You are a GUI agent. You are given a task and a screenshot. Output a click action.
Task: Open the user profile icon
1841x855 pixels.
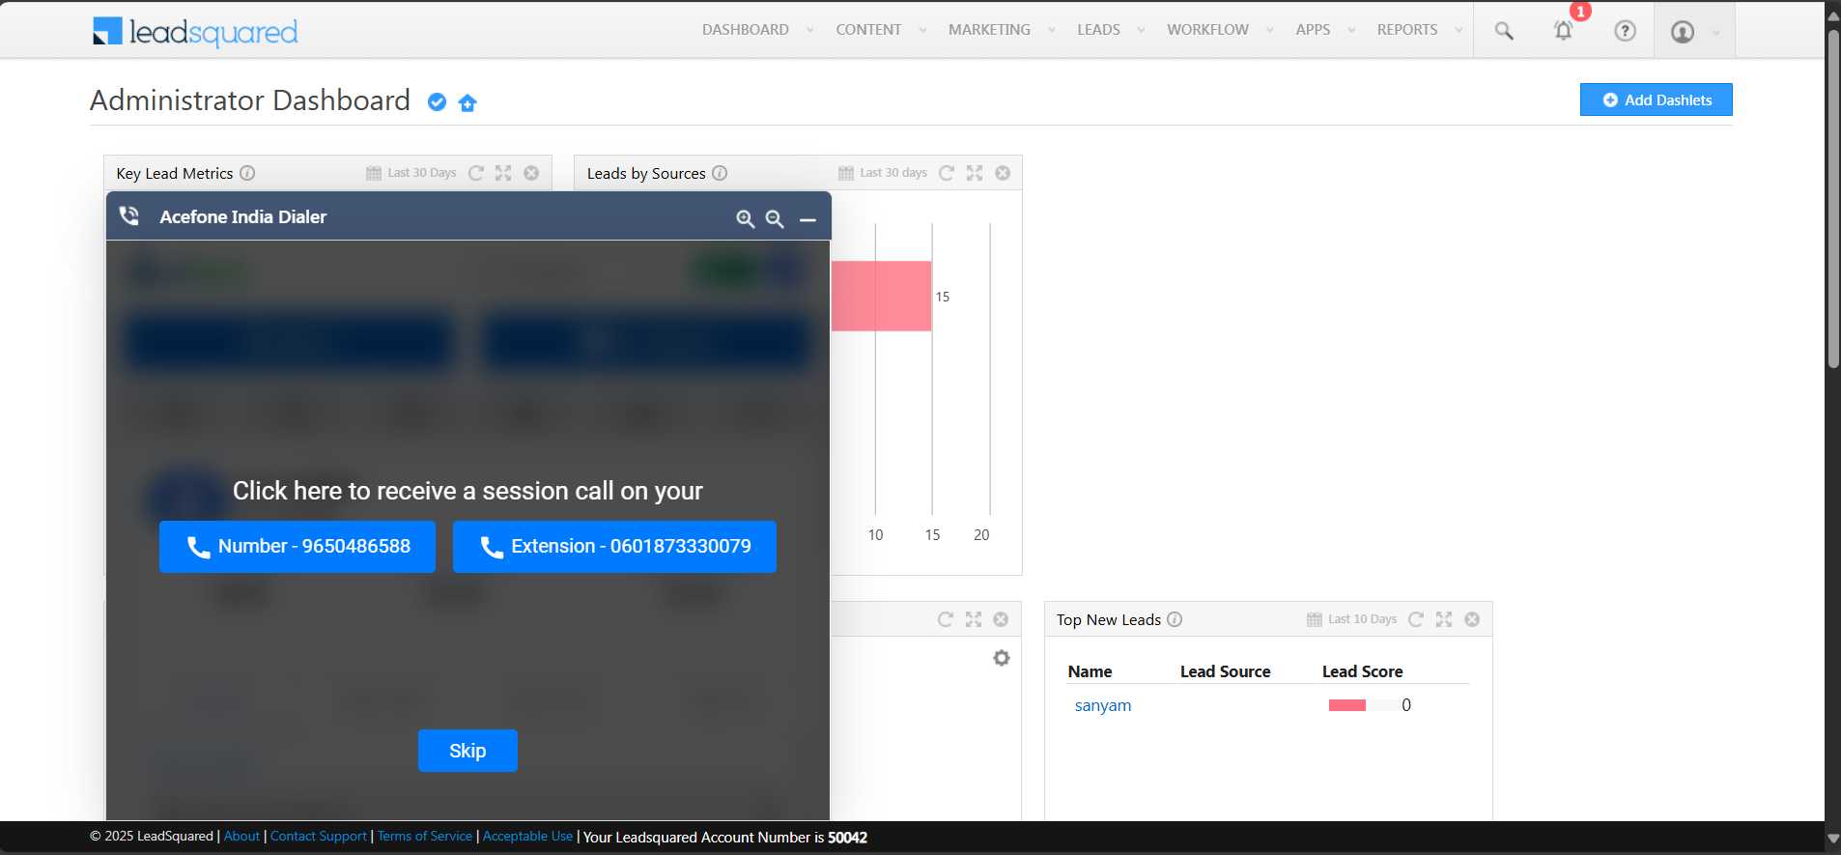[1683, 32]
